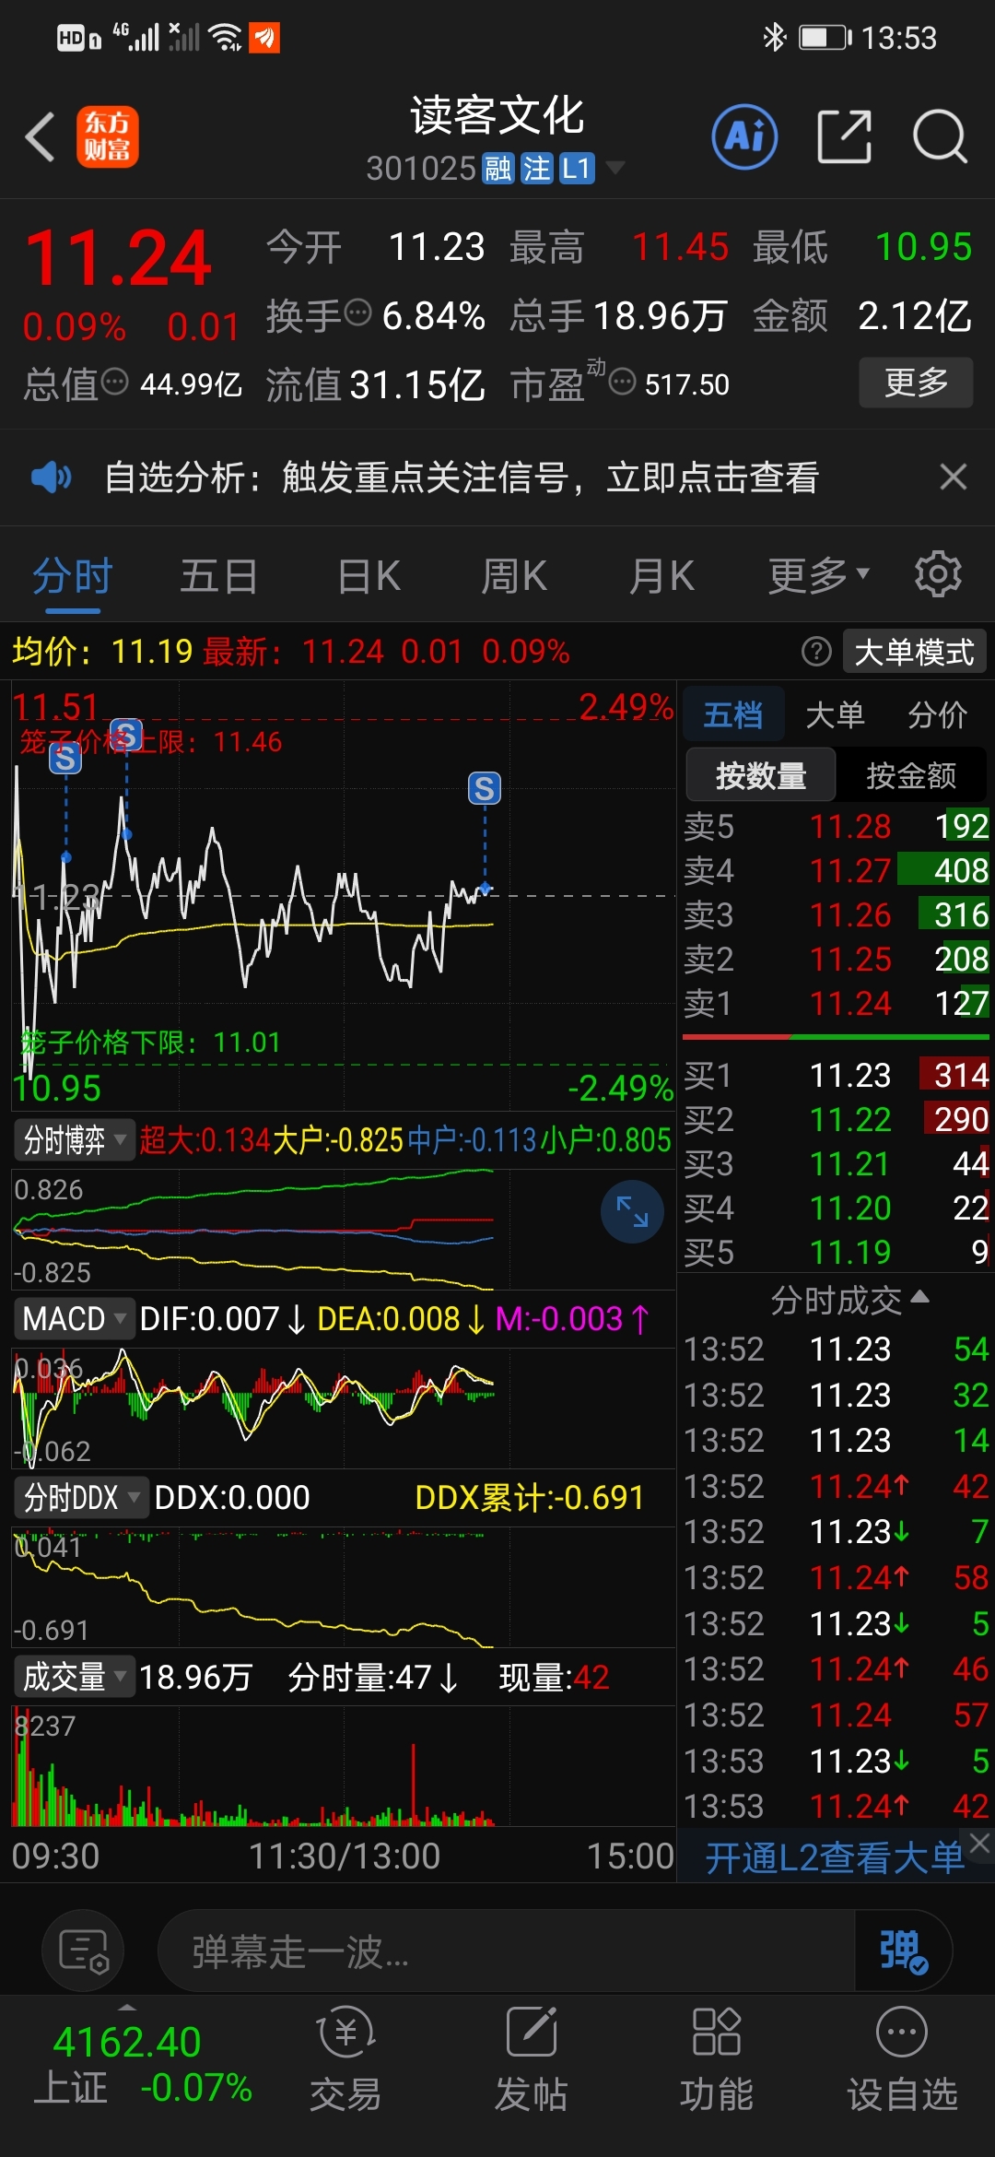Tap 买2 price 11.22 row
The height and width of the screenshot is (2157, 995).
tap(837, 1119)
